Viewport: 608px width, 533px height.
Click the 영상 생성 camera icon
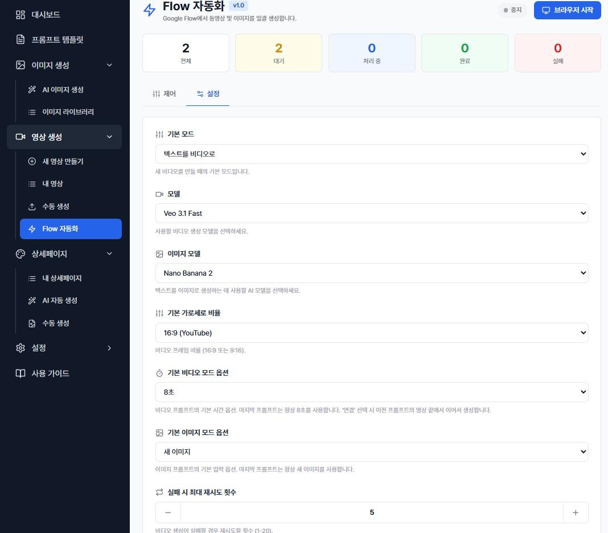click(x=20, y=137)
